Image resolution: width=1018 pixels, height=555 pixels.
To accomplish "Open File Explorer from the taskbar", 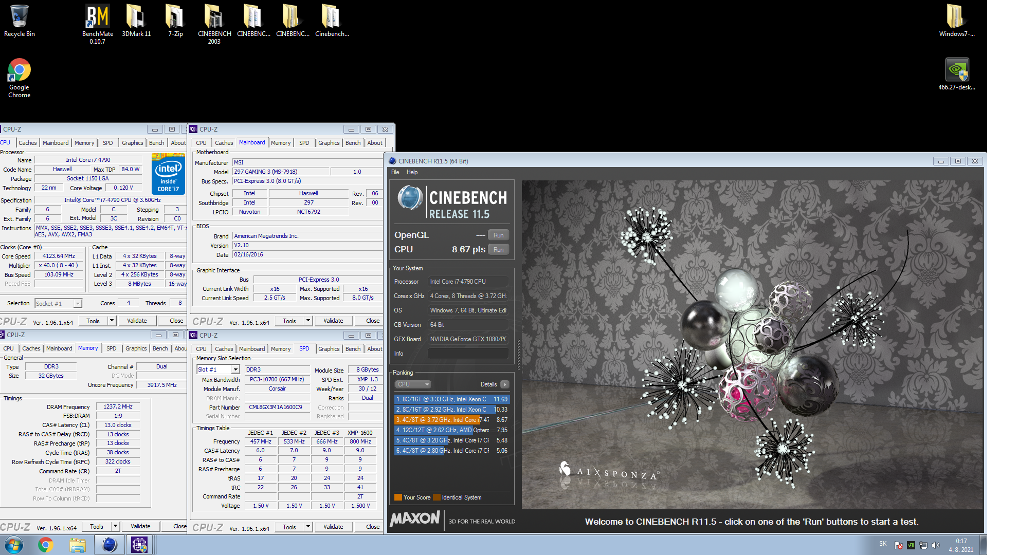I will (77, 545).
